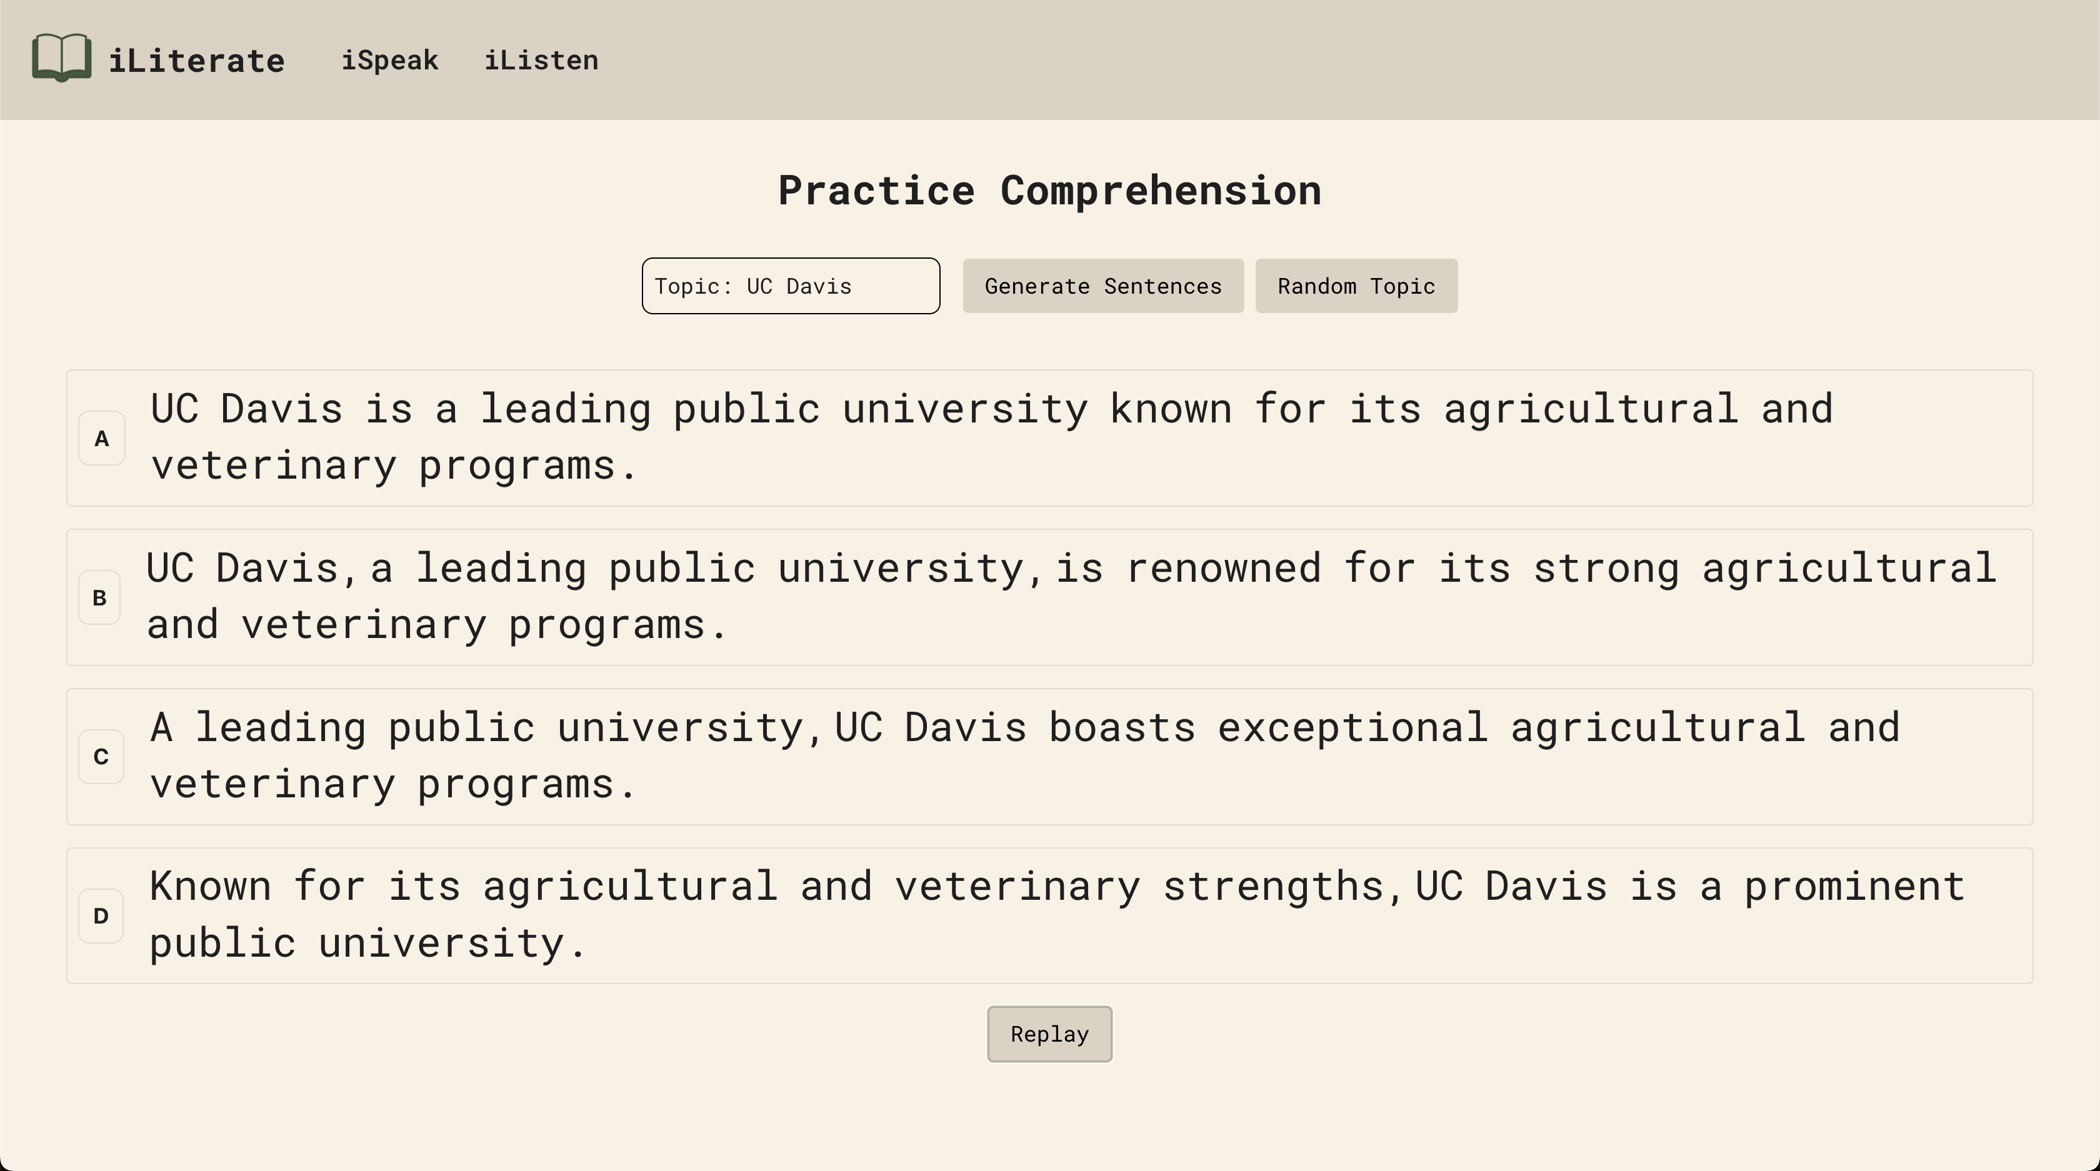The height and width of the screenshot is (1171, 2100).
Task: Select sentence starting "Known for its agricultural"
Action: tap(1056, 914)
